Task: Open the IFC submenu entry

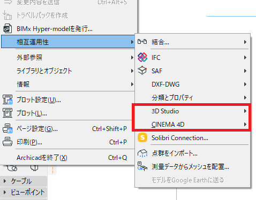Action: coord(192,57)
